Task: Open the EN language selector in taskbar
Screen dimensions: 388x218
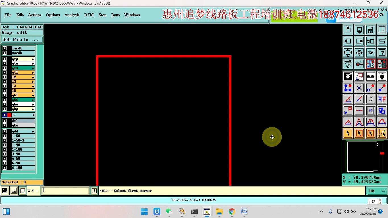Action: [x=373, y=201]
